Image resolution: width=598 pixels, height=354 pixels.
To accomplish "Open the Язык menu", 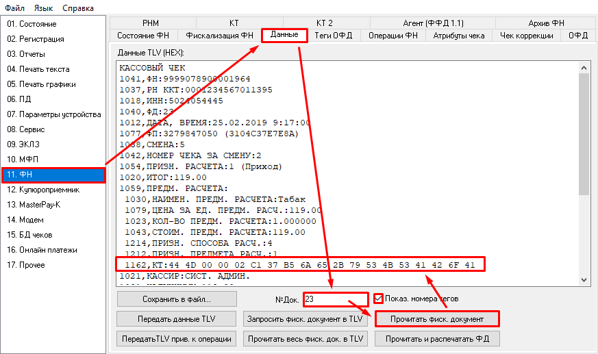I will 43,8.
